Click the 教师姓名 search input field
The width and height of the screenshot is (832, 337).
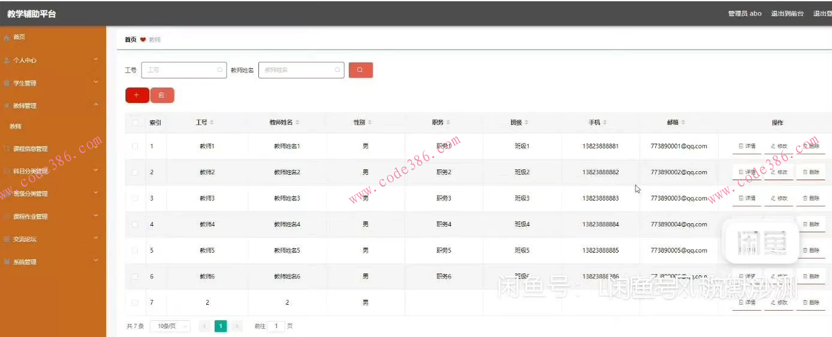(301, 70)
